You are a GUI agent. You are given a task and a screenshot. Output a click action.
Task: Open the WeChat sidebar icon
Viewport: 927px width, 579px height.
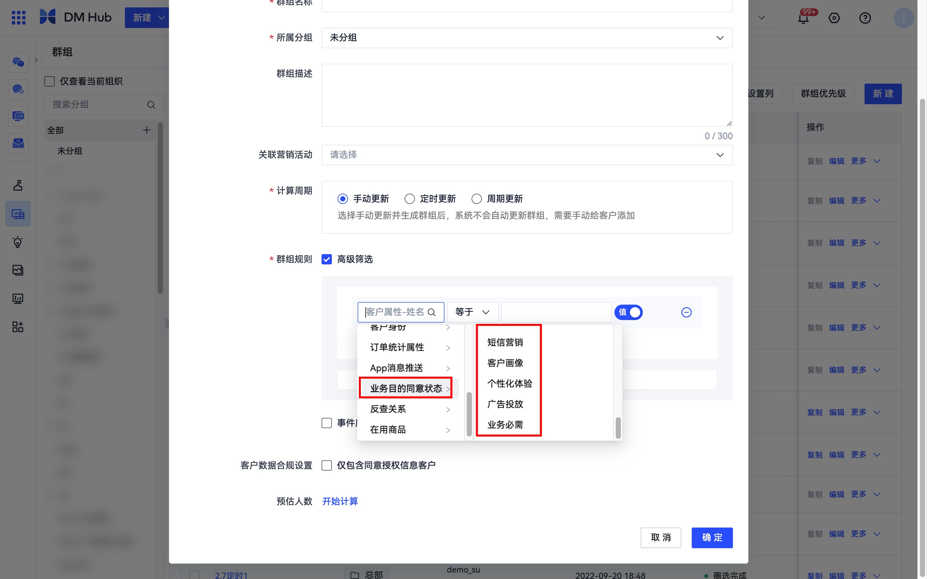pos(18,62)
